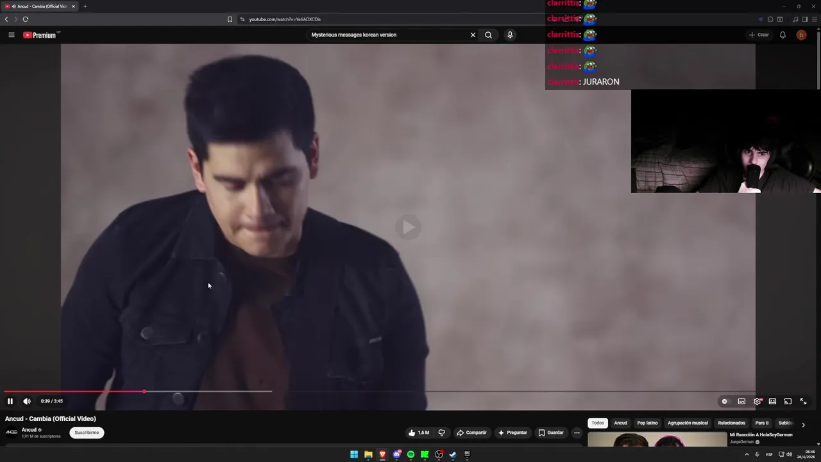Dislike the video with thumbs down
The height and width of the screenshot is (462, 821).
click(441, 432)
